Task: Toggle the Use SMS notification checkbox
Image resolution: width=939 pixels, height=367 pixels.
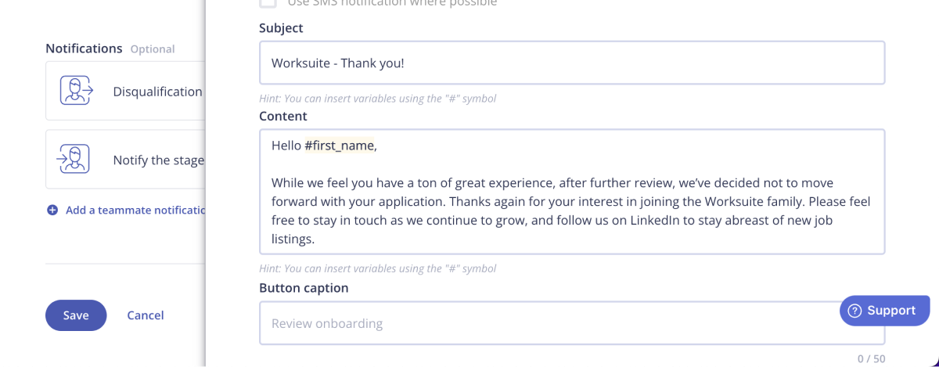Action: 268,3
